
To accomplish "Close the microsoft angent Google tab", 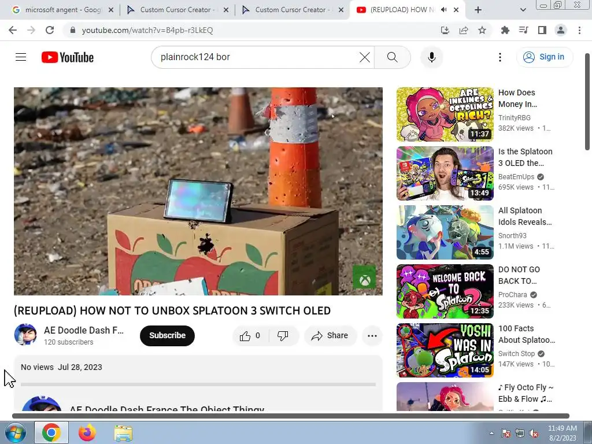I will (111, 10).
